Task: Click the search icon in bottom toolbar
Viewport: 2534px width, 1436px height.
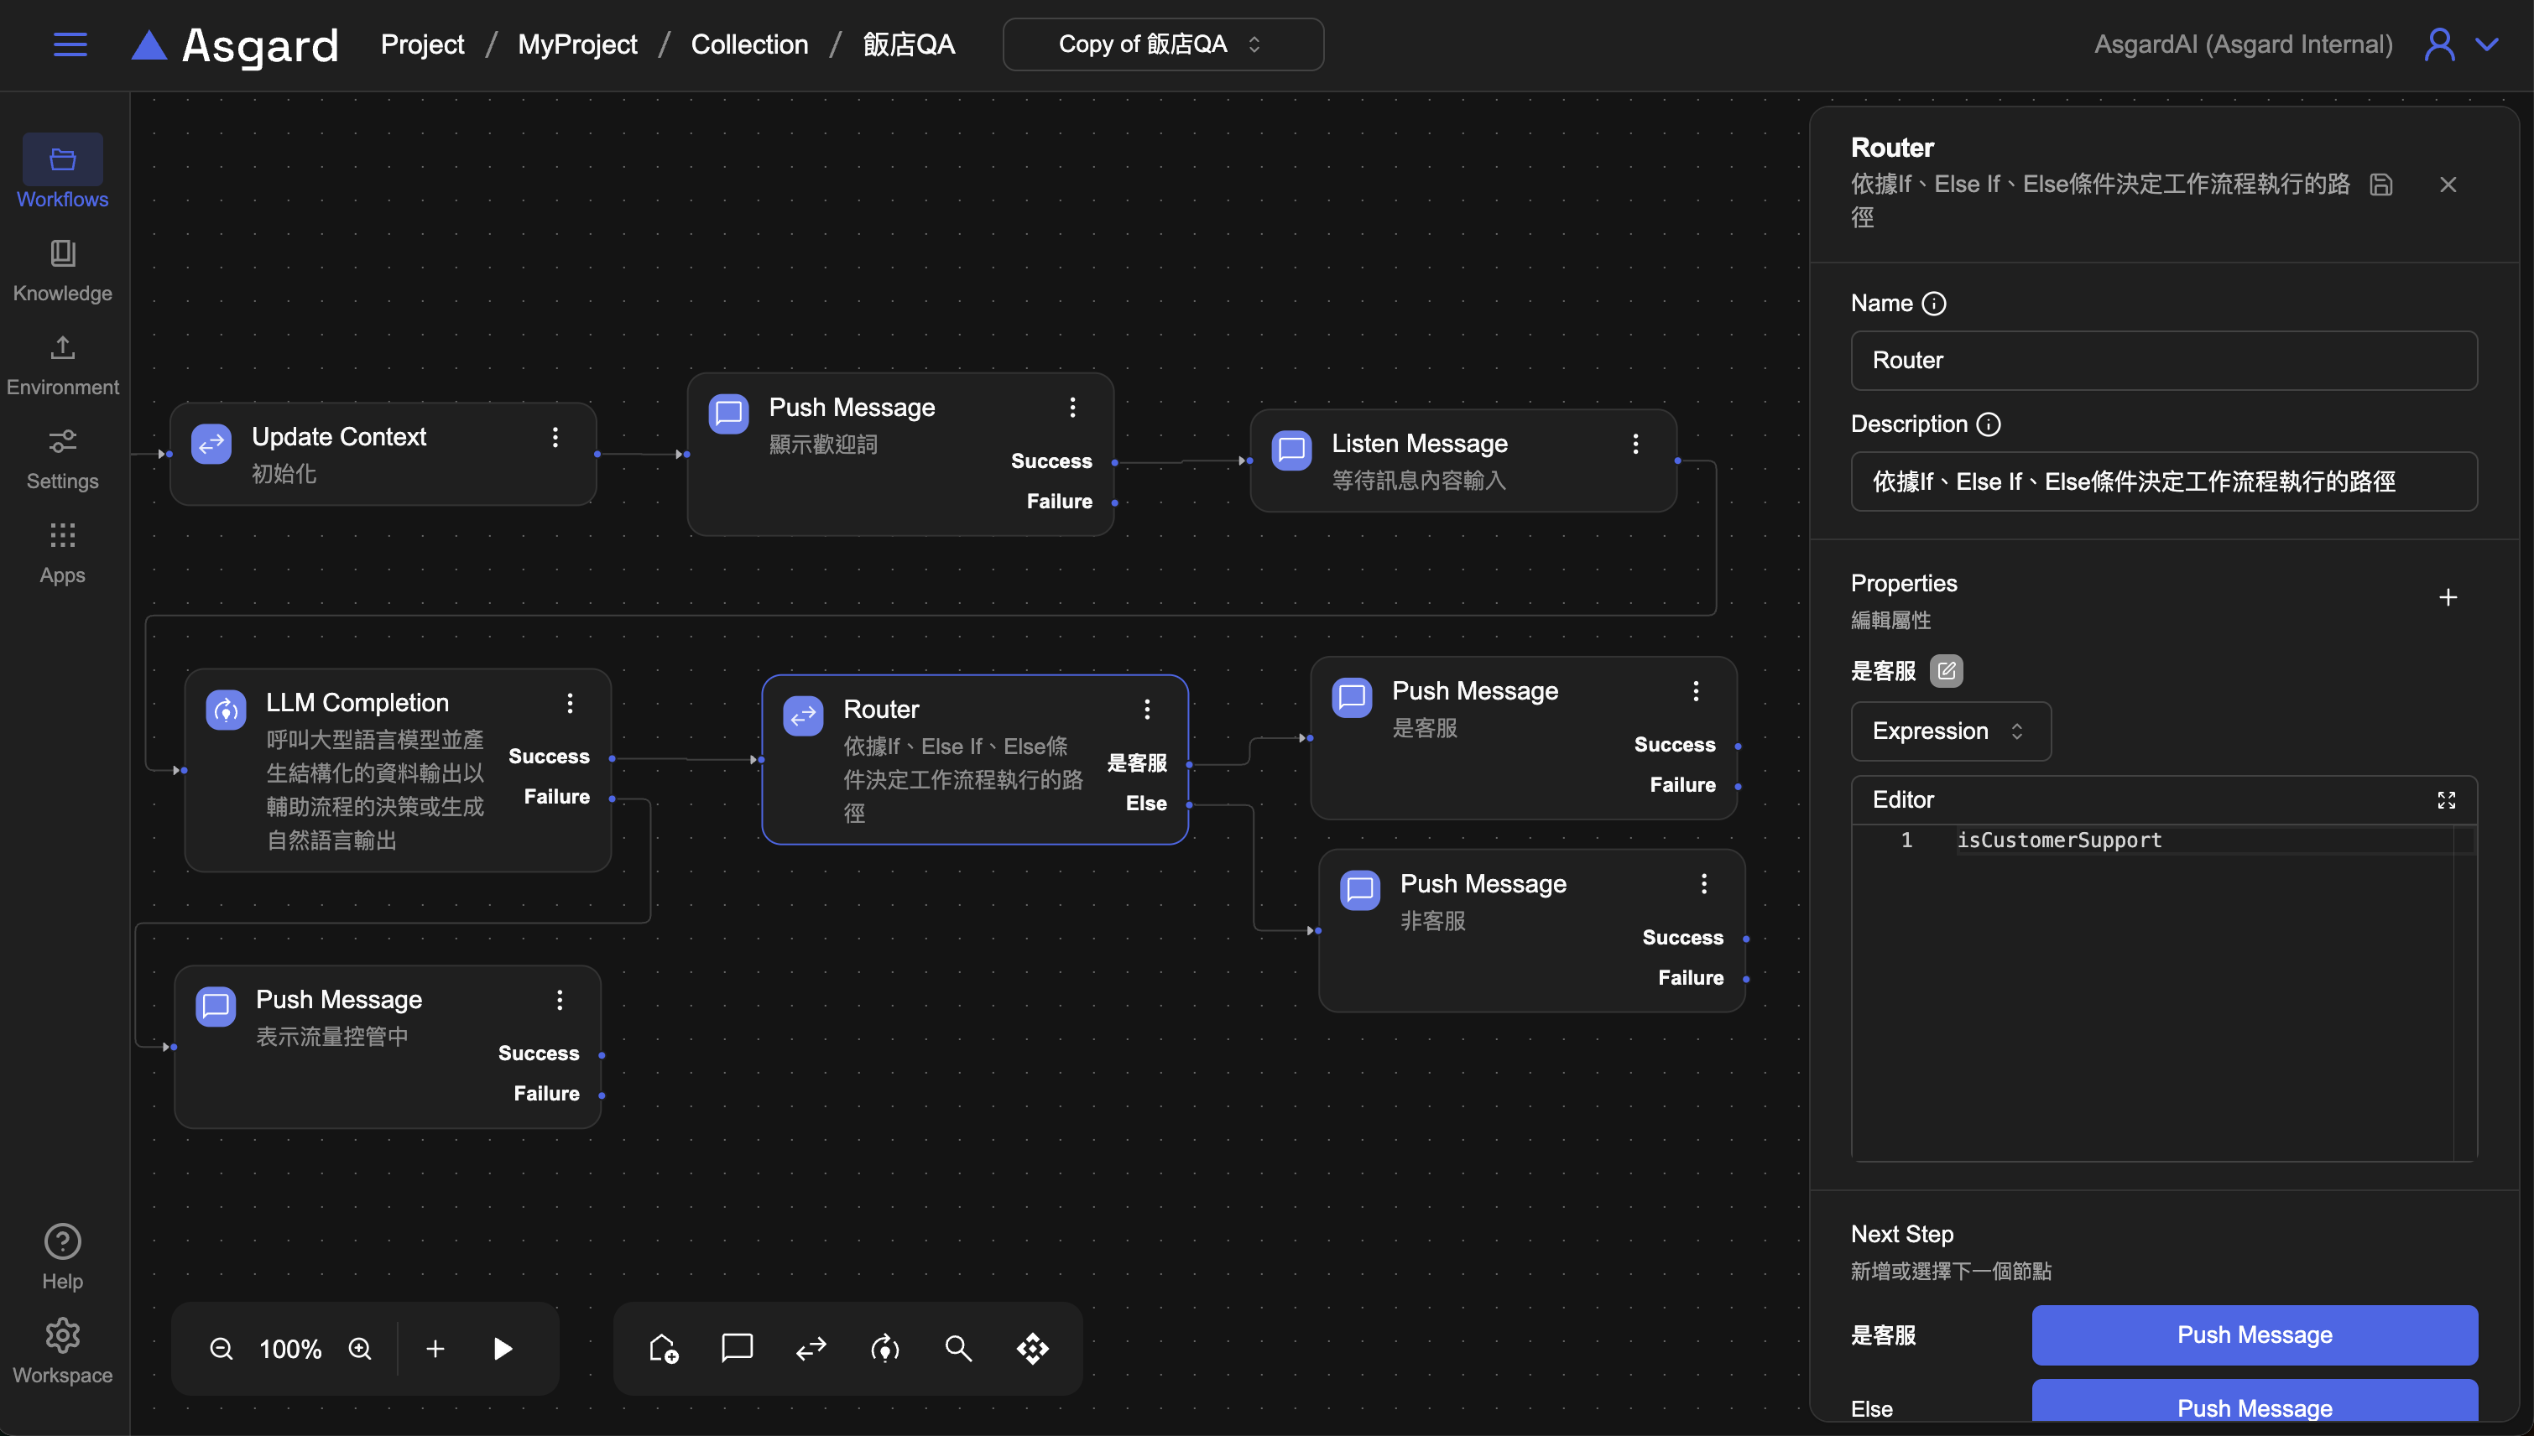Action: [x=957, y=1348]
